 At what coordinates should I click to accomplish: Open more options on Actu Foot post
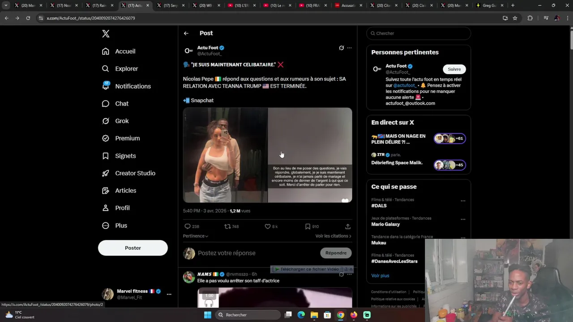(x=350, y=48)
